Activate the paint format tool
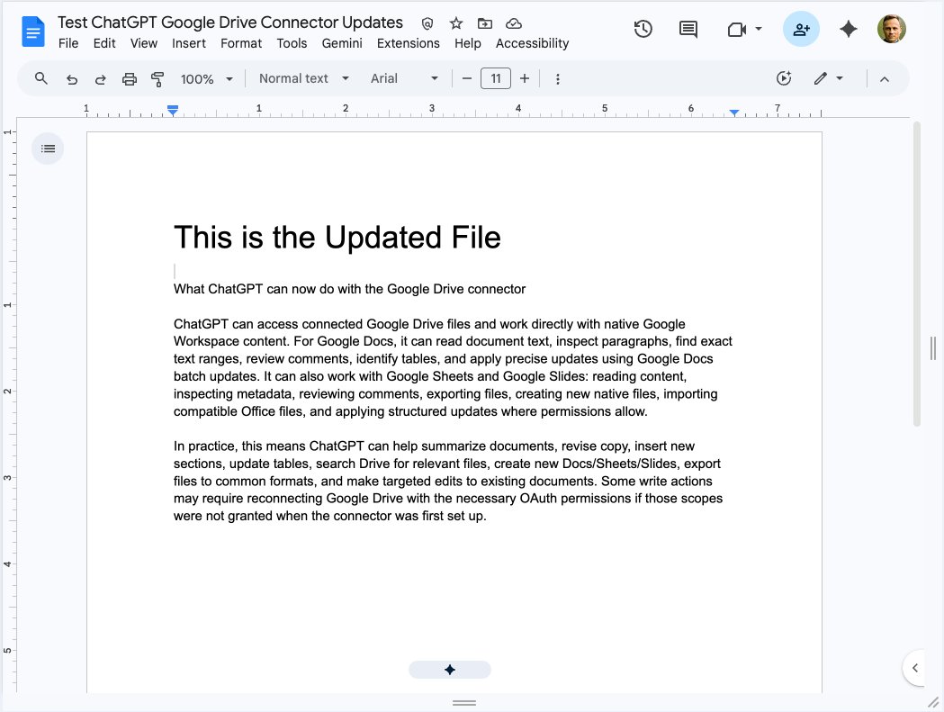This screenshot has width=944, height=712. (x=157, y=79)
